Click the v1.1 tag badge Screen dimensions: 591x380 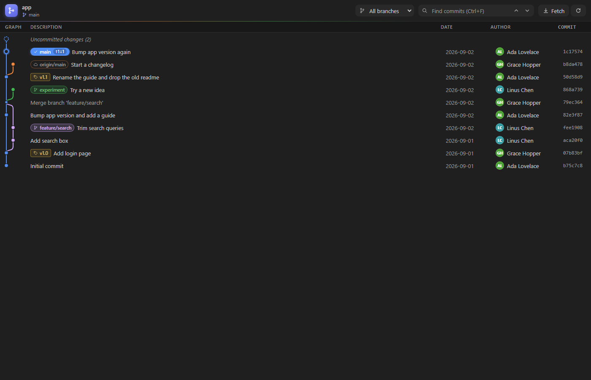40,77
